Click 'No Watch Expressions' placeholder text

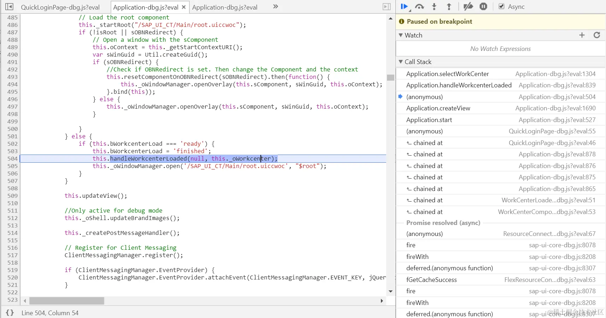[x=500, y=49]
